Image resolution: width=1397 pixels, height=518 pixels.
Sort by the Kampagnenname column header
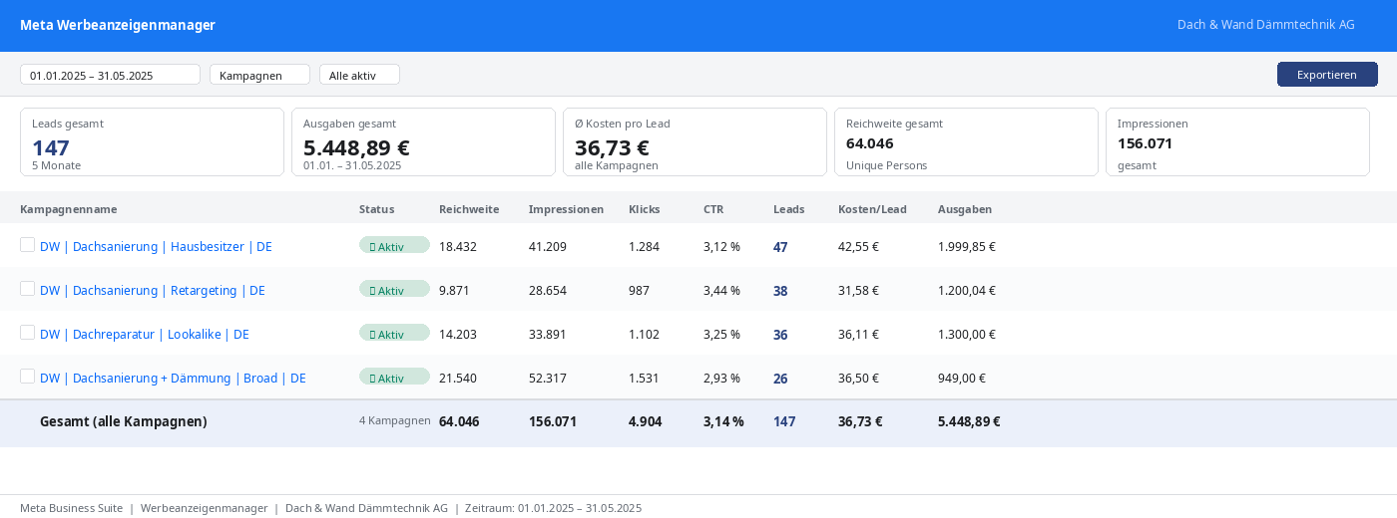click(x=69, y=209)
